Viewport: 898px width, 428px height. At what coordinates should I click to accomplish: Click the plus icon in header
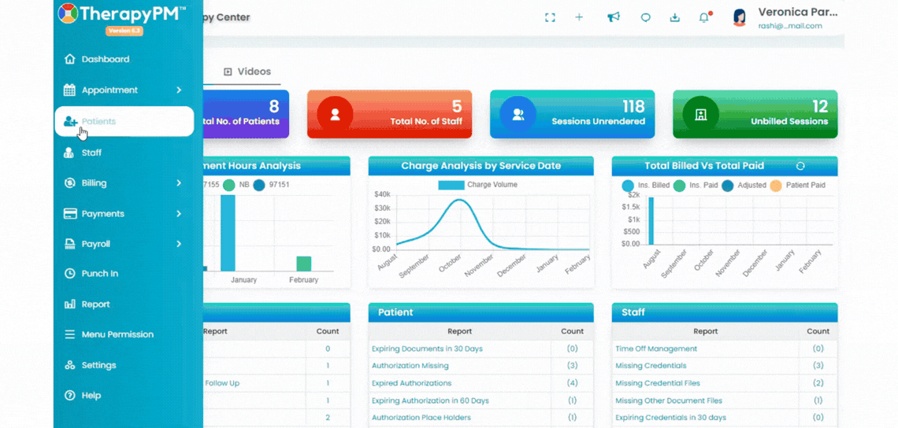(x=579, y=17)
